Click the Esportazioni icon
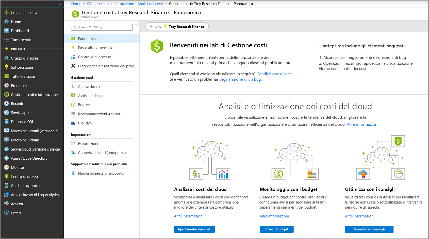 tap(73, 143)
